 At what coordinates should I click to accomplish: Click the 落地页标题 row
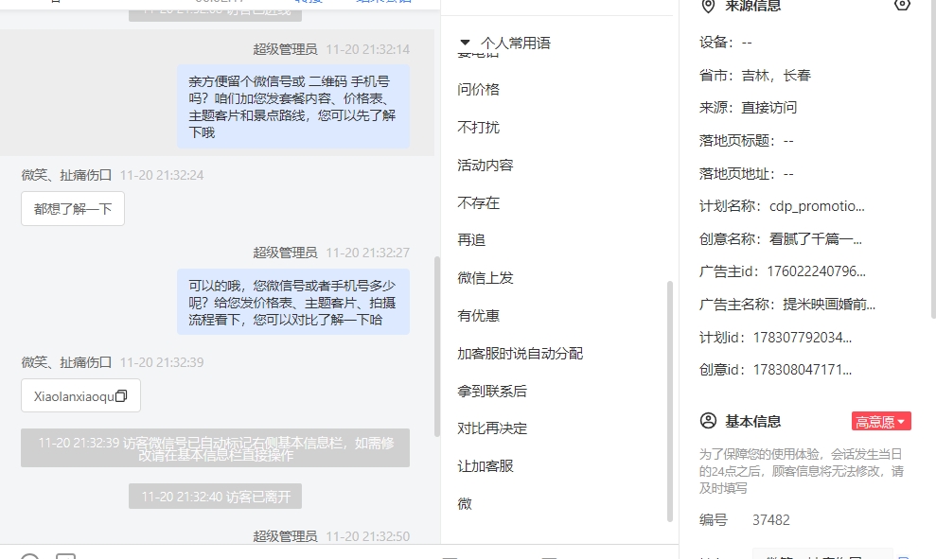coord(746,141)
